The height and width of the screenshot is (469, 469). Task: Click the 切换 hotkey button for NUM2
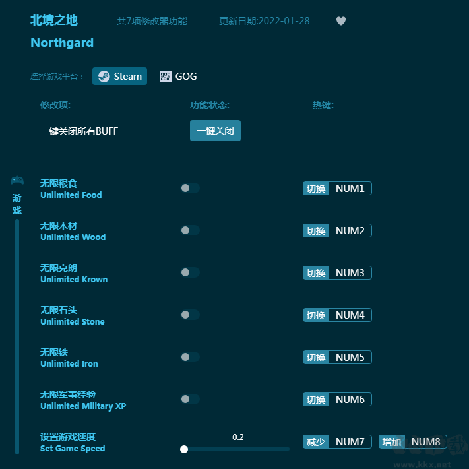click(x=316, y=231)
